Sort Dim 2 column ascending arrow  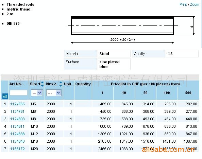click(61, 83)
